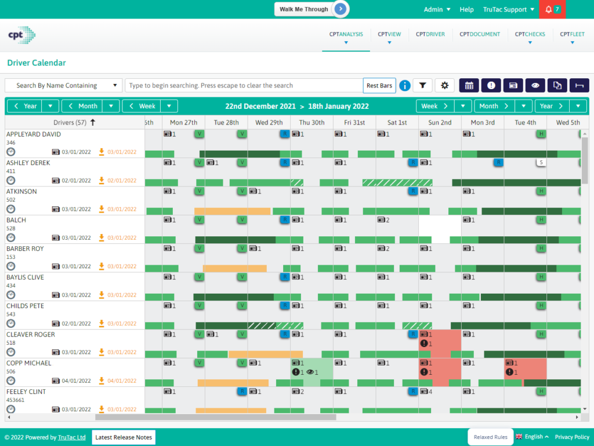Click the eye view-options icon in the toolbar
594x446 pixels.
coord(535,85)
